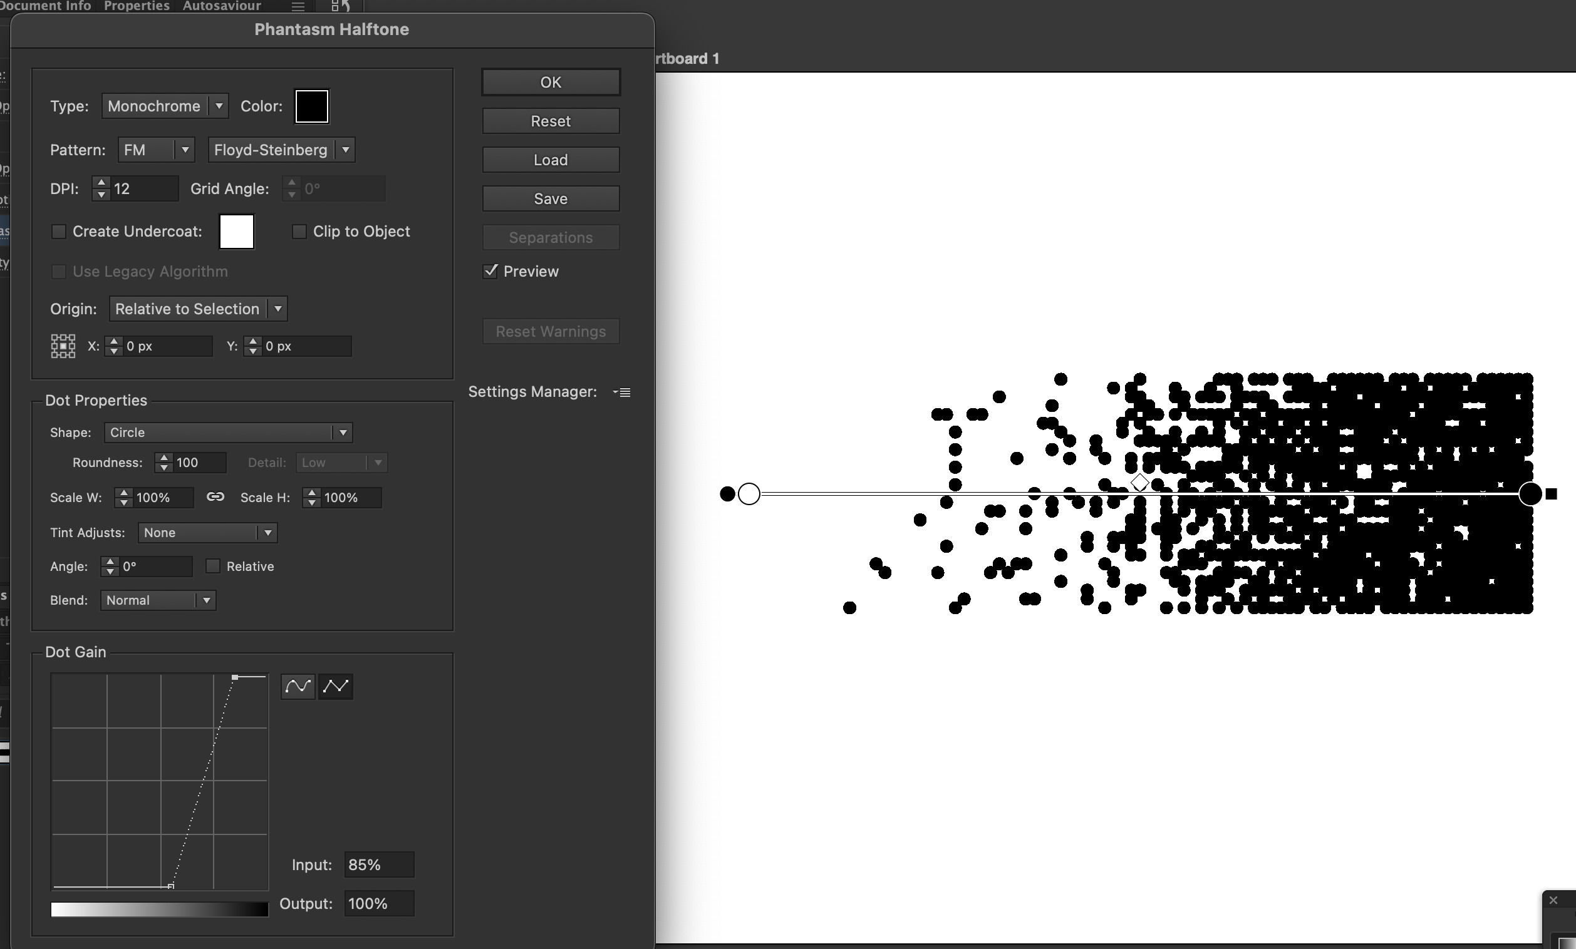Click the white gradient start stop circle

click(749, 494)
